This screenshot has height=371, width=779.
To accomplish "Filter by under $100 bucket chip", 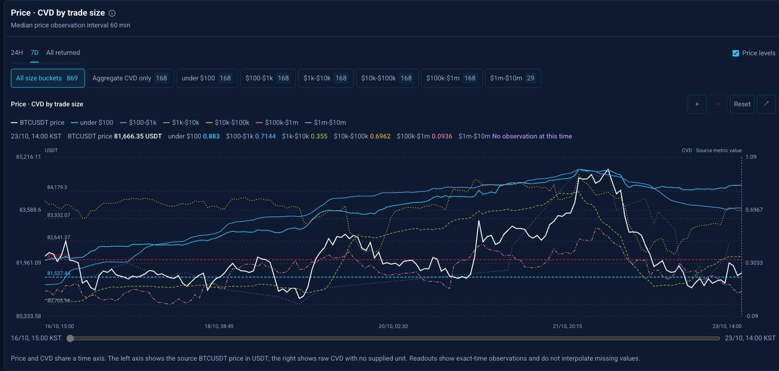I will pyautogui.click(x=207, y=78).
